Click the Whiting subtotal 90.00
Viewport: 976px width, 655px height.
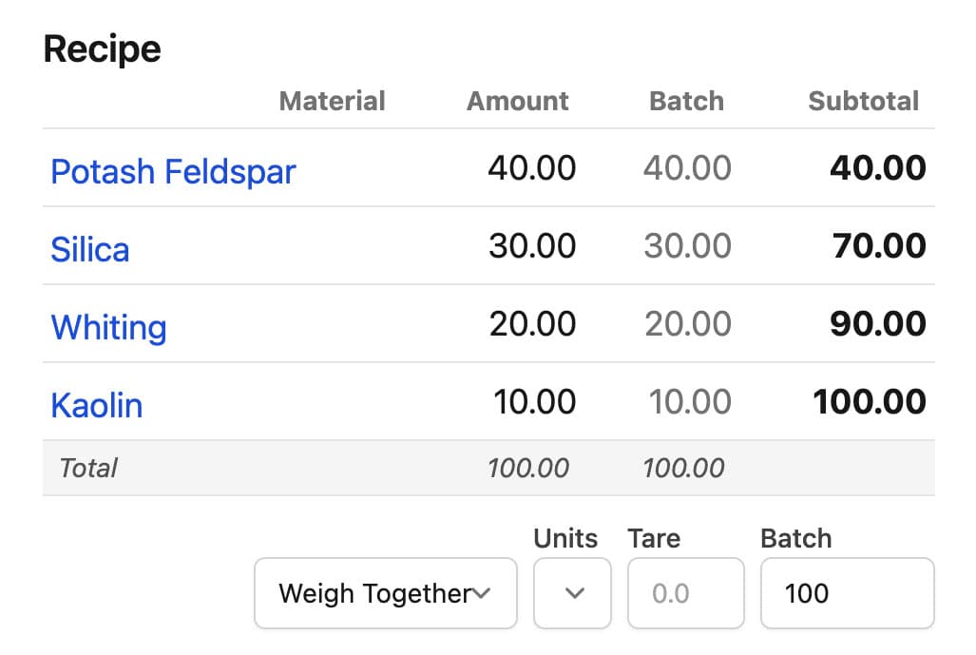coord(878,324)
